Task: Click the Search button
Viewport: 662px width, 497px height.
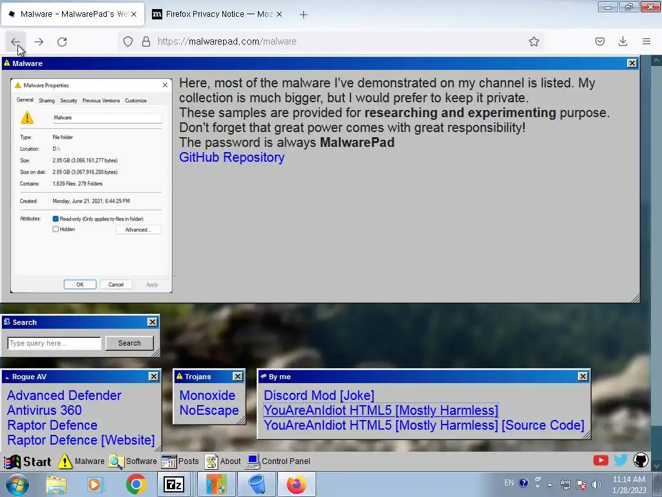Action: (129, 343)
